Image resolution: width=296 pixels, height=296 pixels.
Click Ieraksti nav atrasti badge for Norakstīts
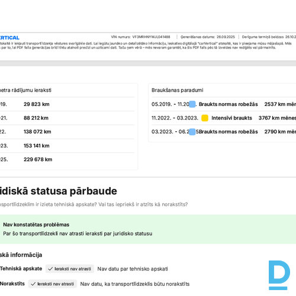53,284
